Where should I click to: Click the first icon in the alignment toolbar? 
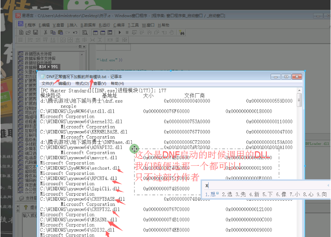[x=21, y=40]
